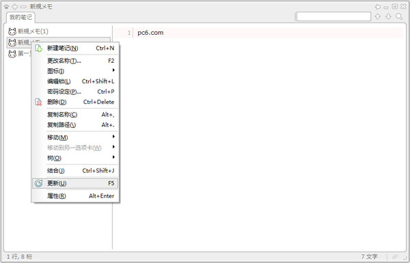Click the window title 新規メモ
410x263 pixels.
coord(41,7)
